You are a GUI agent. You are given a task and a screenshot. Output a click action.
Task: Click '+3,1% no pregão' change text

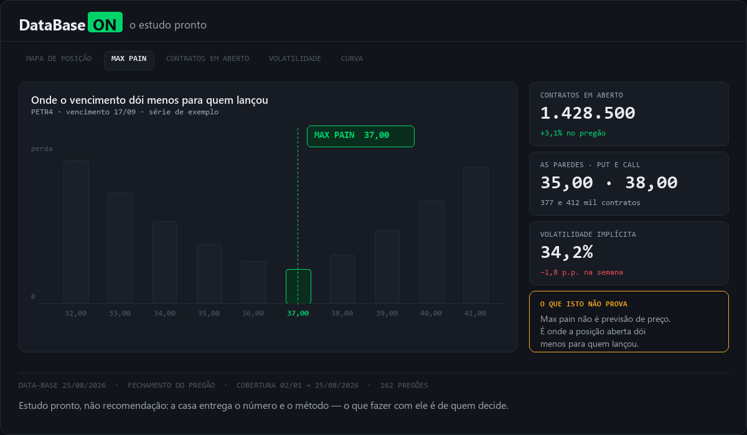click(573, 133)
